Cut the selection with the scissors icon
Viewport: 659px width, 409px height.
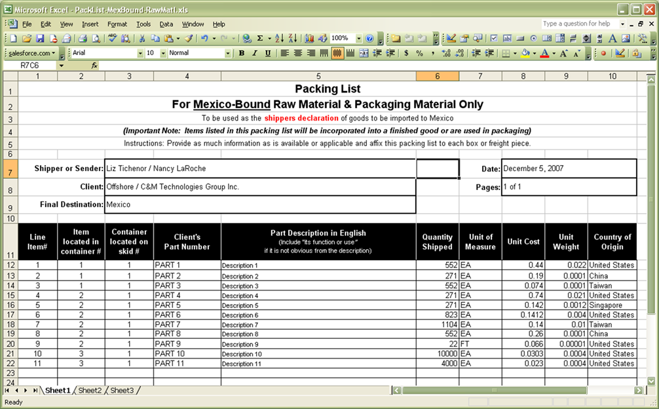(142, 39)
